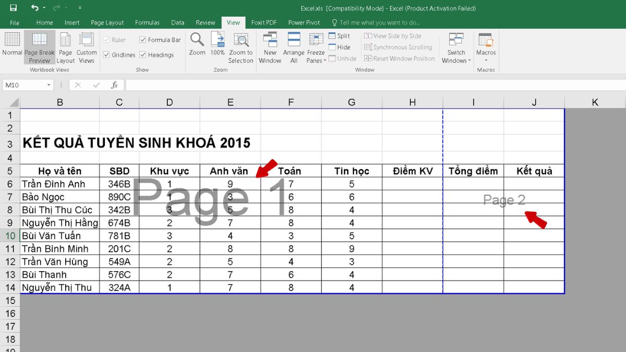The width and height of the screenshot is (626, 352).
Task: Set zoom to 100%
Action: [x=218, y=44]
